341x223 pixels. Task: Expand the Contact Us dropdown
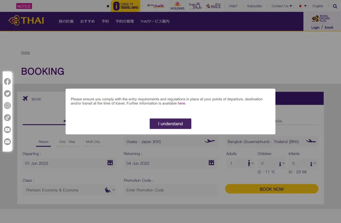pos(281,6)
